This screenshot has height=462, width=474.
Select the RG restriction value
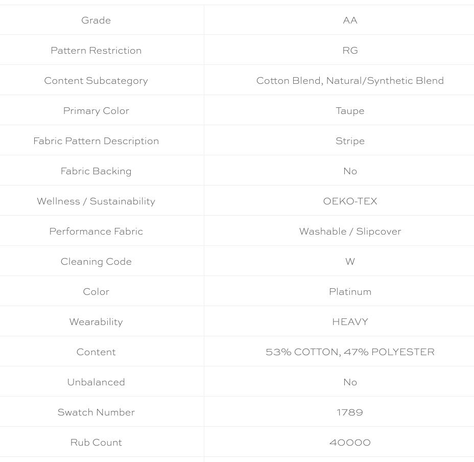coord(350,50)
